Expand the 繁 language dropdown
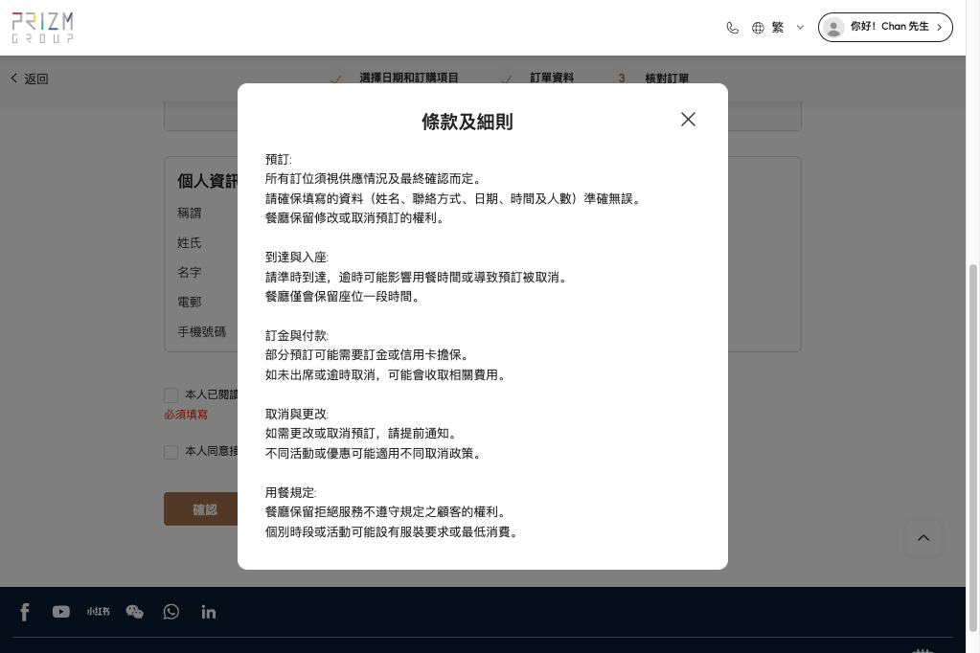Screen dimensions: 980x653 [787, 27]
